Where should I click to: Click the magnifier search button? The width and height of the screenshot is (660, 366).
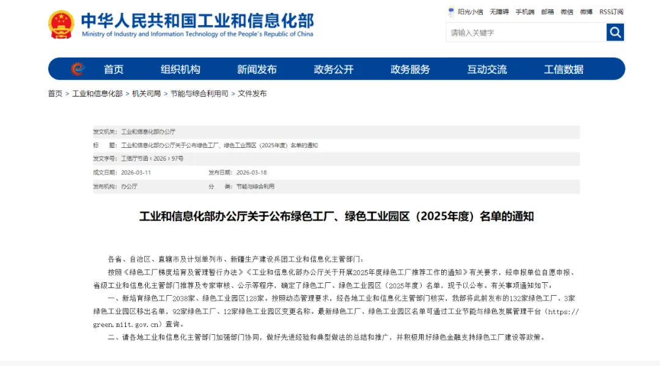coord(615,32)
